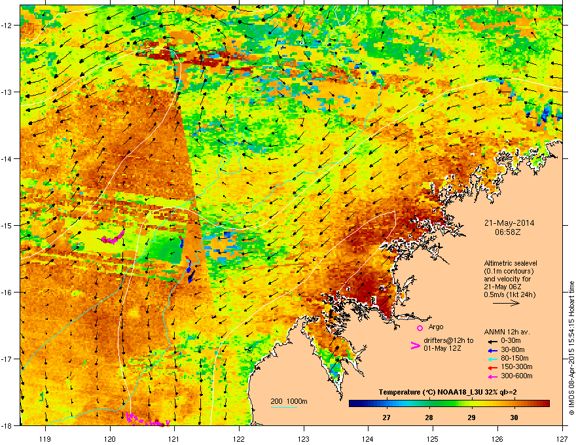576x445 pixels.
Task: Click the 127 longitude axis label
Action: point(562,438)
